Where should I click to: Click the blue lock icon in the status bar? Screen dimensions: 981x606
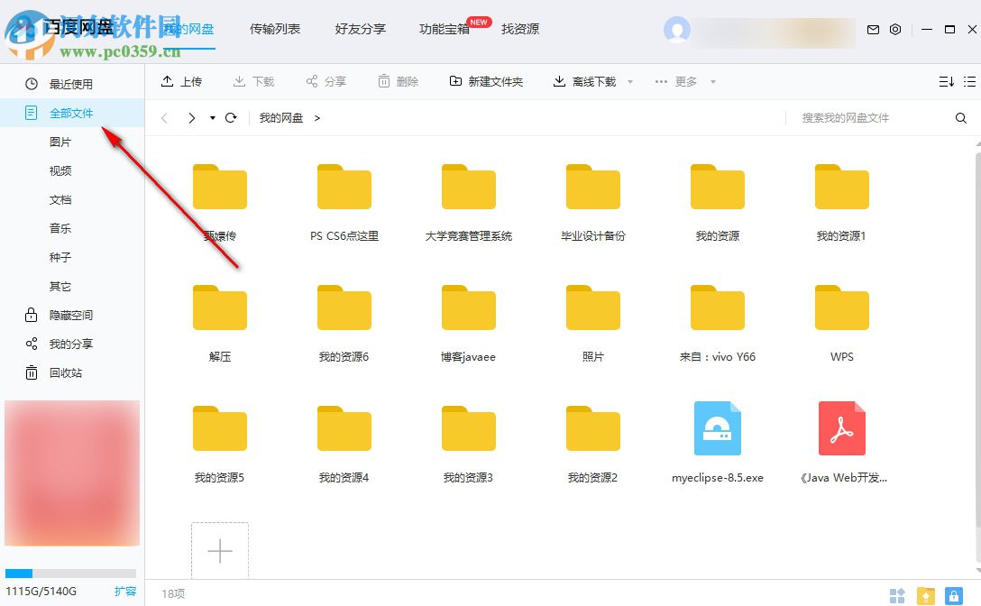tap(954, 595)
